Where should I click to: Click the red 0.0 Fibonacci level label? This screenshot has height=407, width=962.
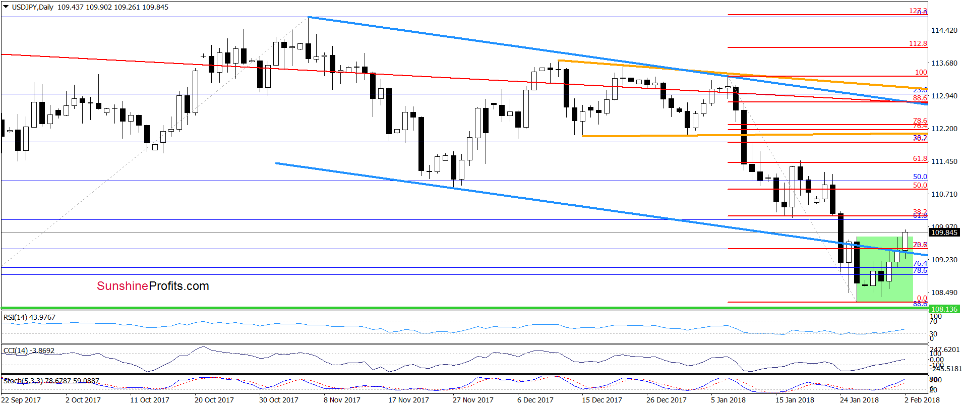point(922,298)
